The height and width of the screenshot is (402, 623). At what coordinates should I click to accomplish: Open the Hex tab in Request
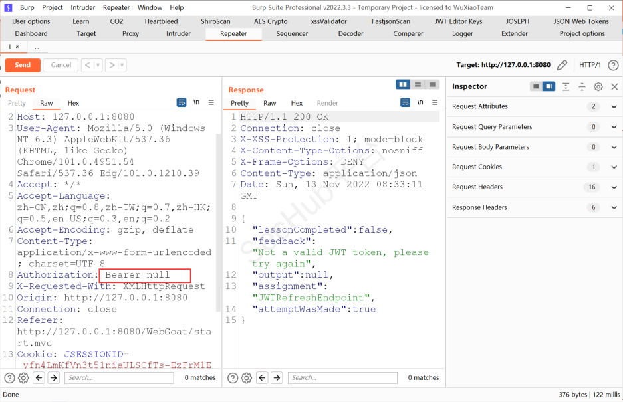[x=73, y=103]
